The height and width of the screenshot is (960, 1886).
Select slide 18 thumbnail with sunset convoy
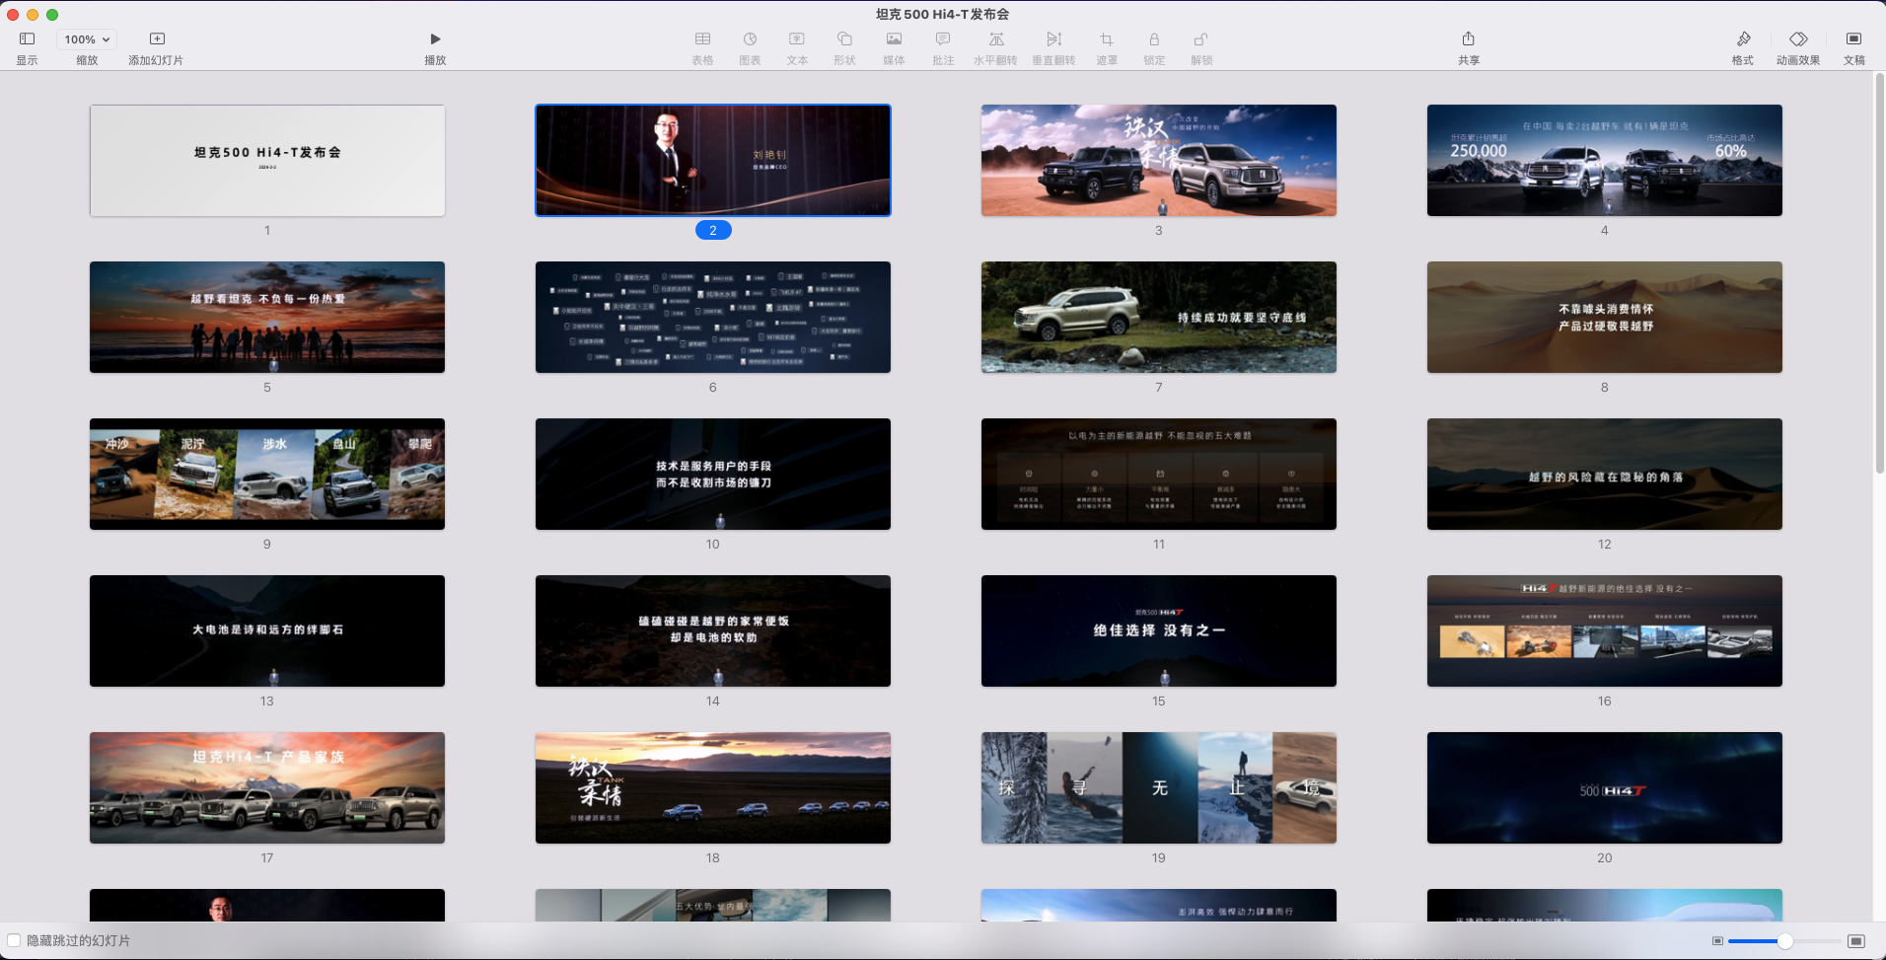713,788
